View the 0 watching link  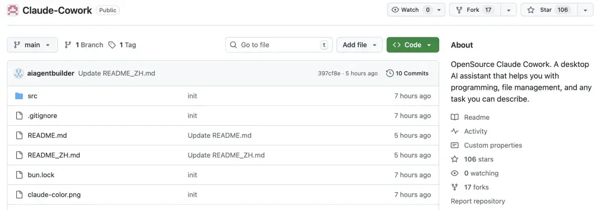(482, 173)
